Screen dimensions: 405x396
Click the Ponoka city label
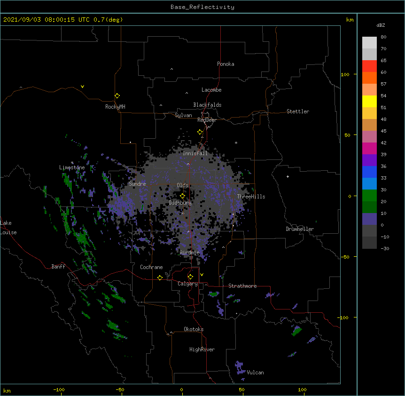click(x=226, y=64)
